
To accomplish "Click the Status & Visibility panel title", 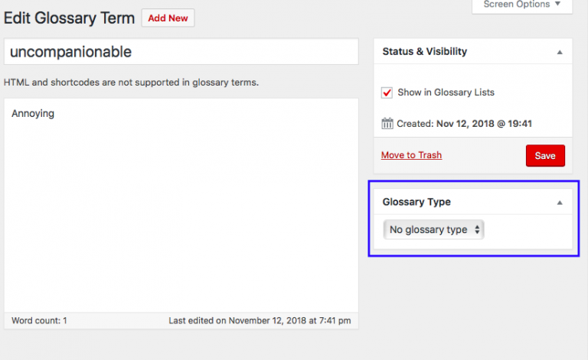I will point(424,52).
